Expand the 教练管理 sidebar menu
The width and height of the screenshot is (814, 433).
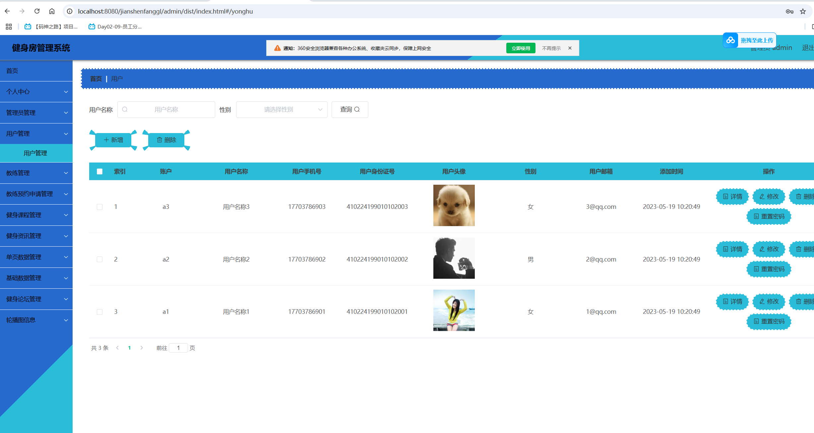point(36,173)
